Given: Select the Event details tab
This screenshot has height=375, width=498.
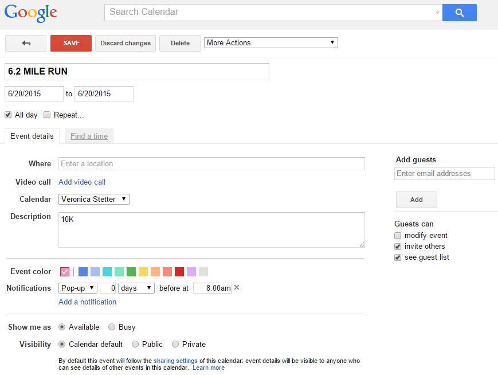Looking at the screenshot, I should pyautogui.click(x=32, y=136).
